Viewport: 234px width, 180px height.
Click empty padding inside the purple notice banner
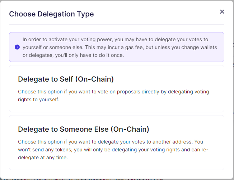click(x=220, y=57)
